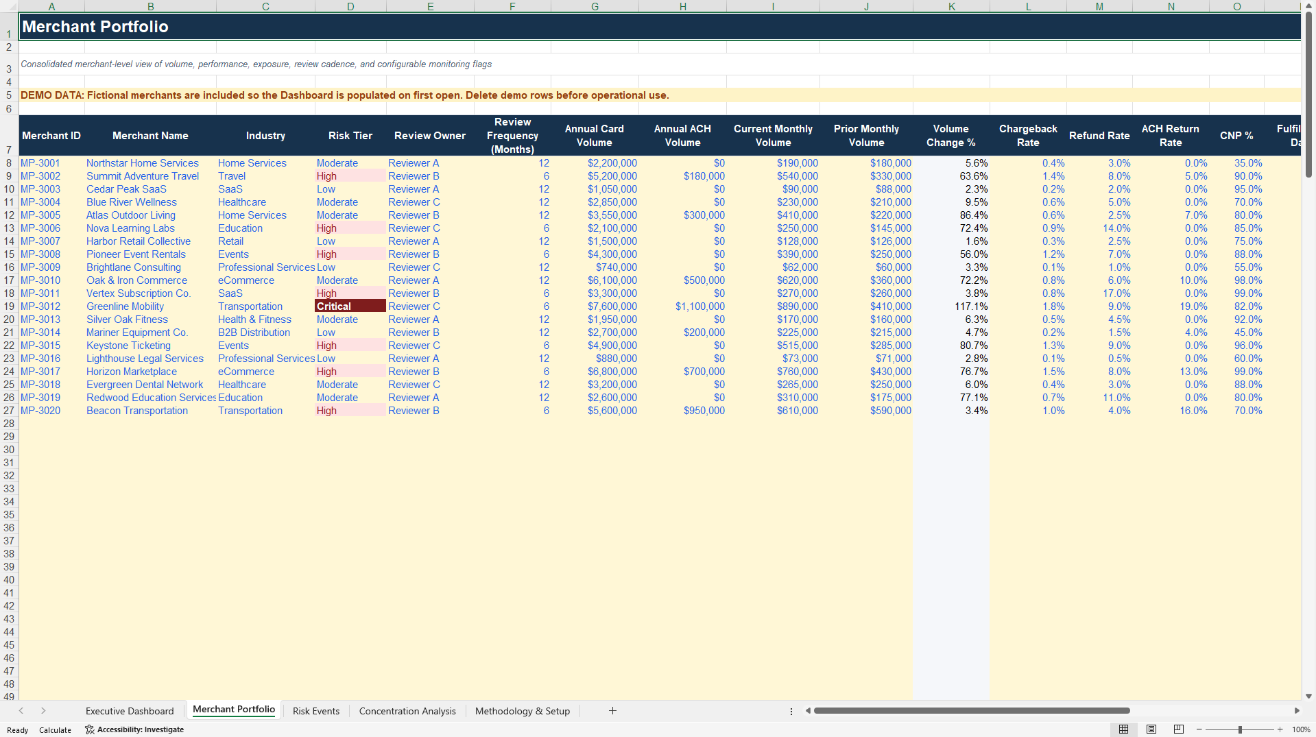
Task: Select the $590,000 prior monthly volume cell
Action: 866,411
